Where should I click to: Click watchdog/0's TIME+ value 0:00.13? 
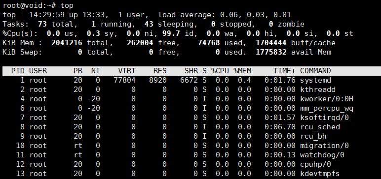[x=280, y=155]
